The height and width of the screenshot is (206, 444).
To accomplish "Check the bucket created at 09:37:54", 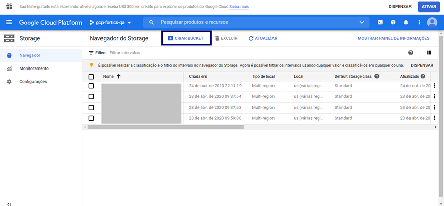I will [x=91, y=96].
